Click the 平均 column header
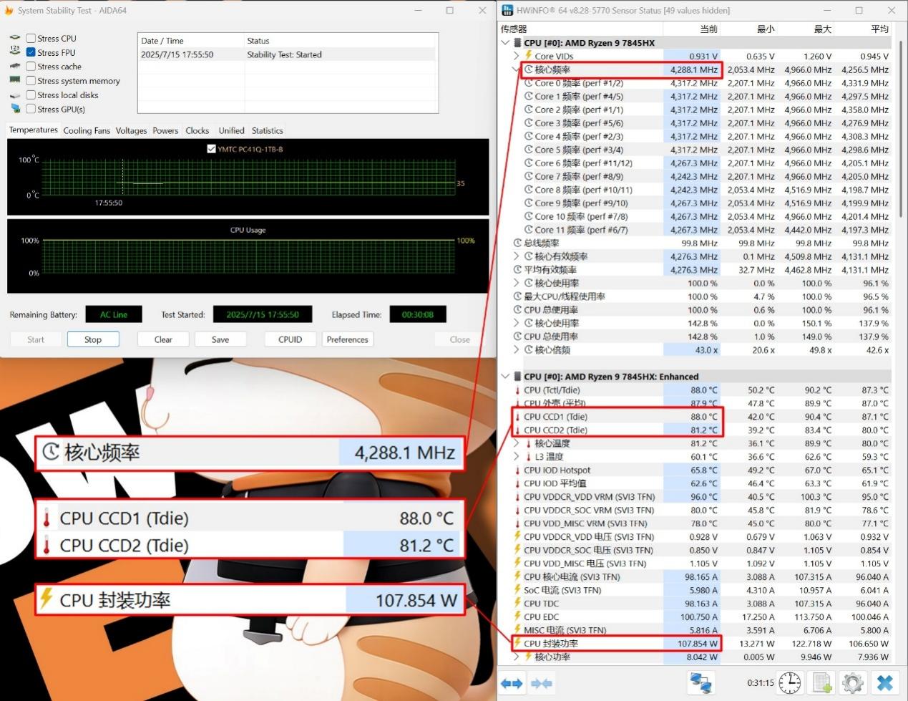The height and width of the screenshot is (701, 908). [x=863, y=29]
